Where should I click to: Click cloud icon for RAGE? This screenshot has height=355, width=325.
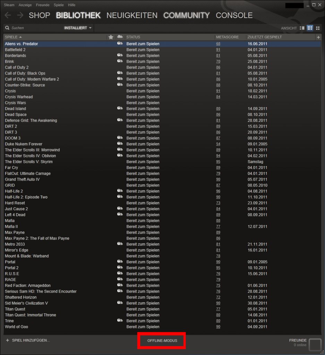click(x=120, y=279)
